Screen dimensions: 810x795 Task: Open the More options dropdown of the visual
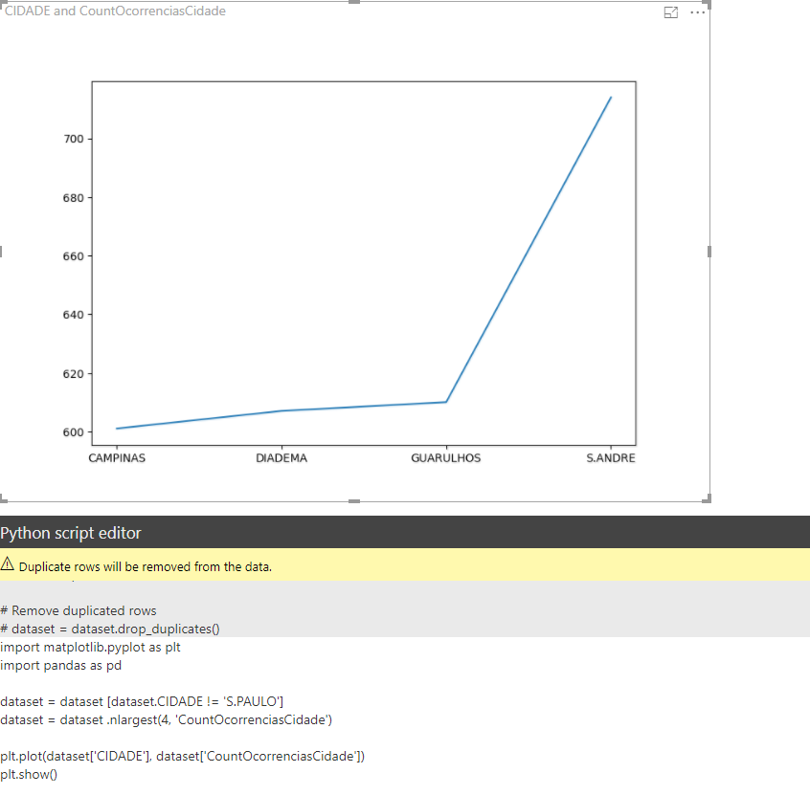[x=698, y=12]
